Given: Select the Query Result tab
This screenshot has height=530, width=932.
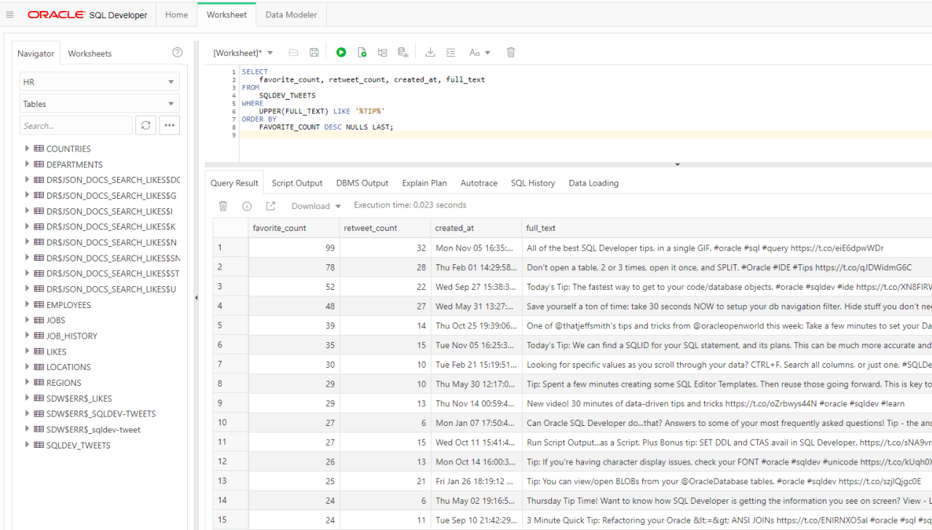Looking at the screenshot, I should [234, 183].
